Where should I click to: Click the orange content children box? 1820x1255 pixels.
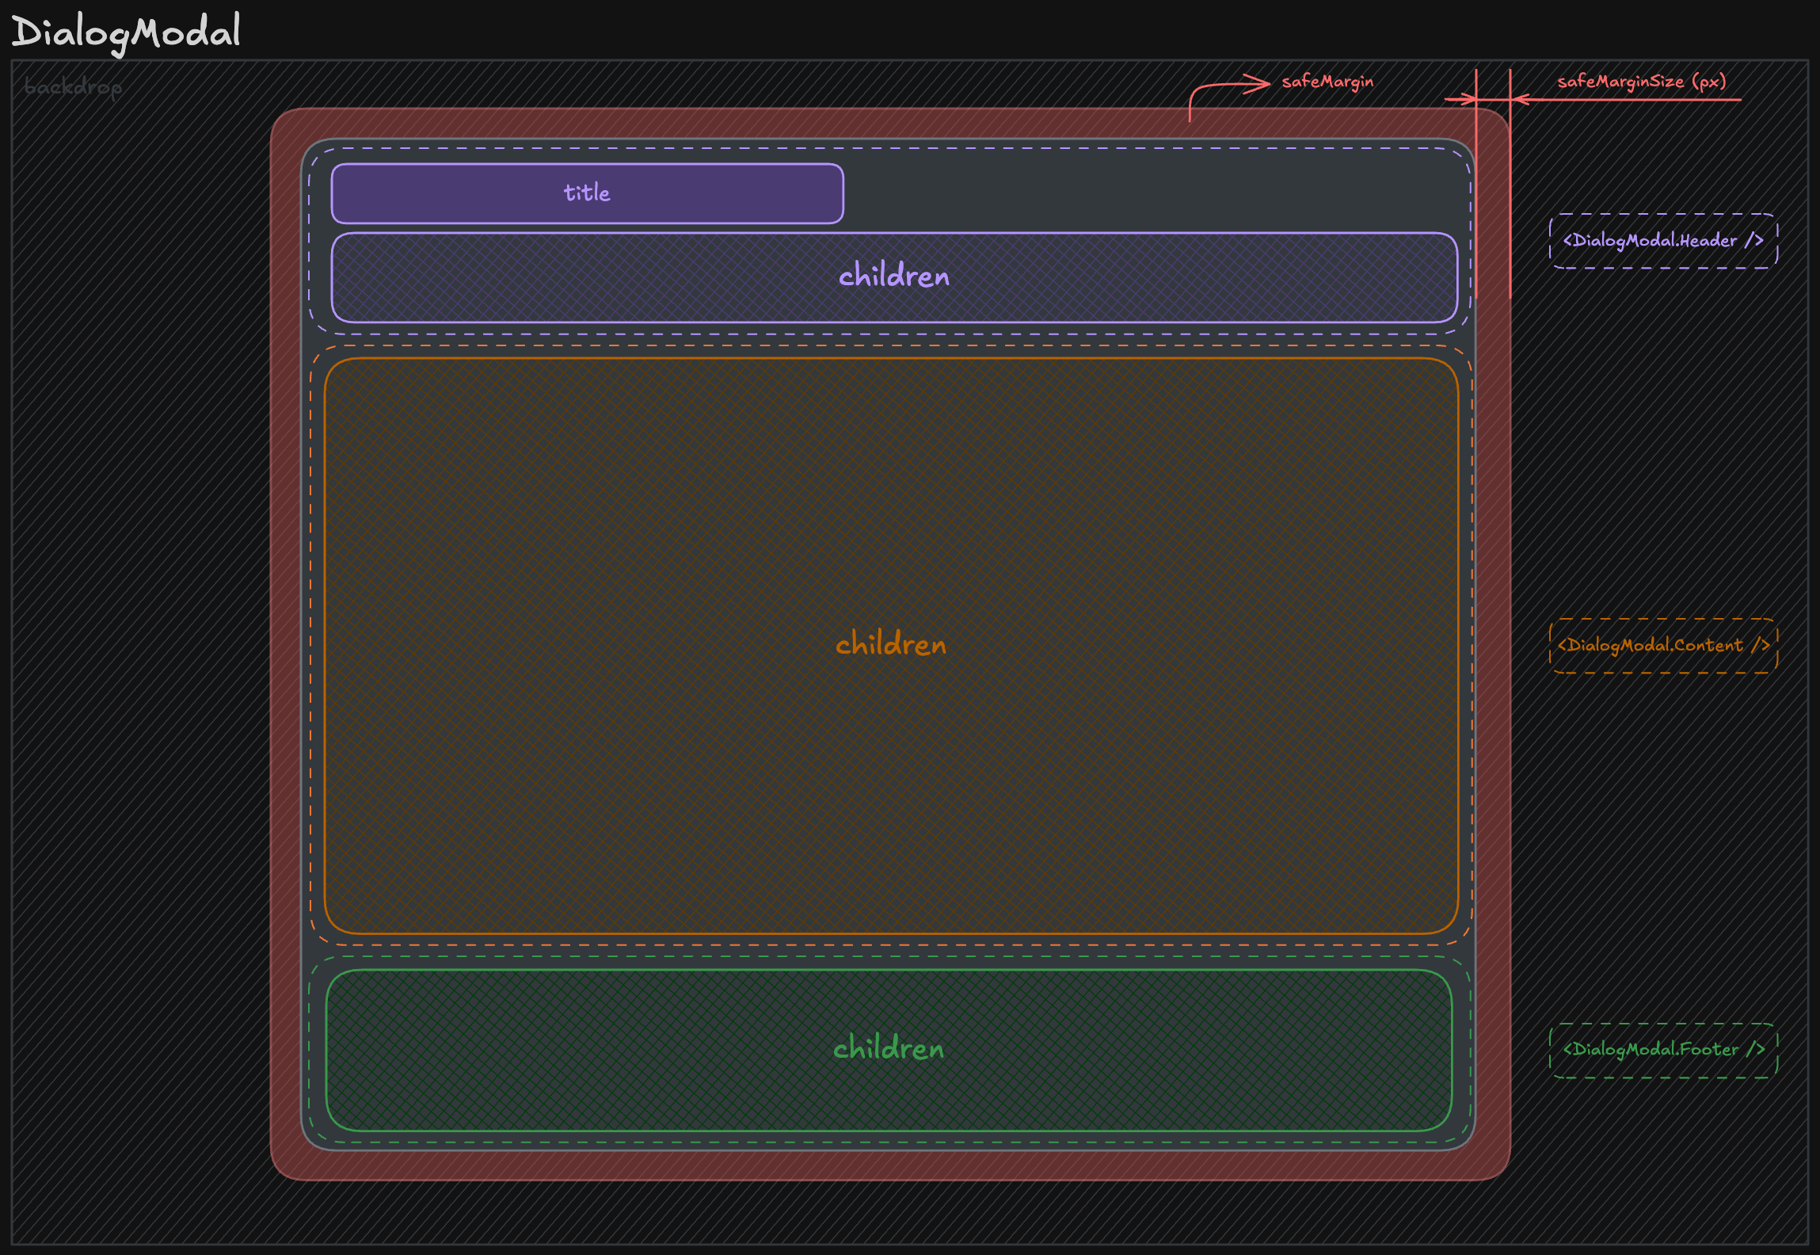coord(891,646)
